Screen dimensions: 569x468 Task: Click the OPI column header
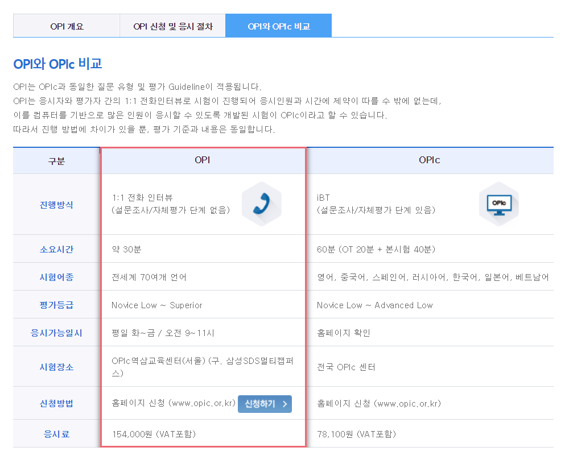(203, 160)
